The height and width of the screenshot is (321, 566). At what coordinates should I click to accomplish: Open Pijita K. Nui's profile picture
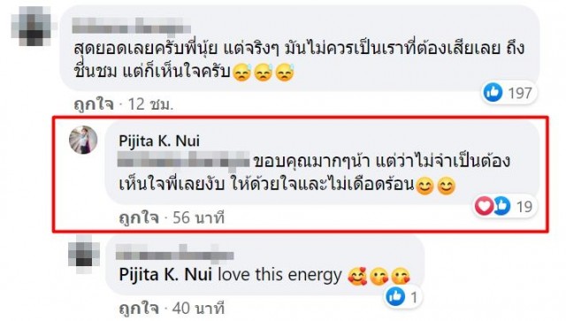tap(83, 140)
